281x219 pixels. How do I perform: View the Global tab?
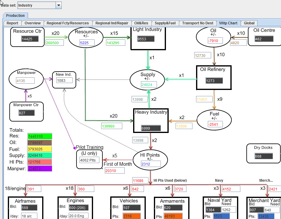tap(249, 23)
